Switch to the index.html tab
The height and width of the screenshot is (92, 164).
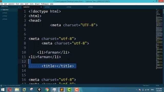(32, 7)
